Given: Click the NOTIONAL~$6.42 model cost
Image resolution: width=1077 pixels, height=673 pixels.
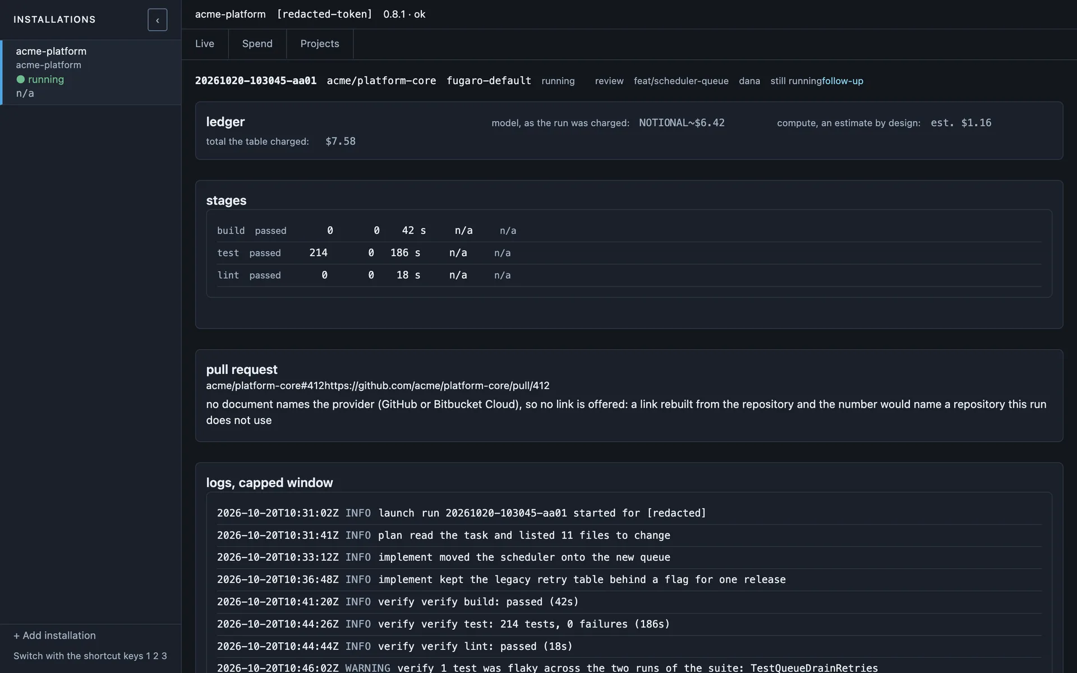Looking at the screenshot, I should tap(682, 123).
